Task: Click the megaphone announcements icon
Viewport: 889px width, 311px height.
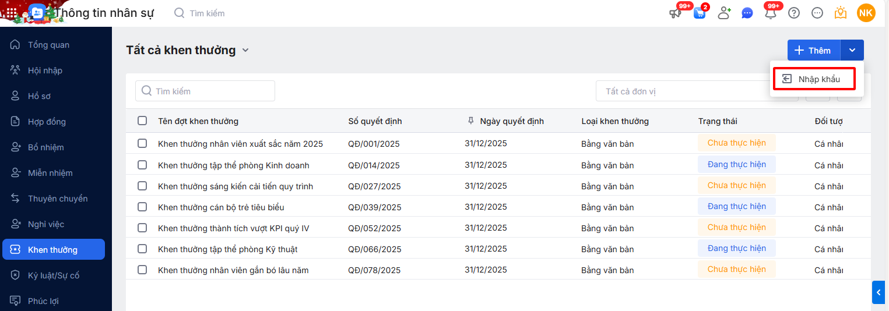Action: pos(676,13)
